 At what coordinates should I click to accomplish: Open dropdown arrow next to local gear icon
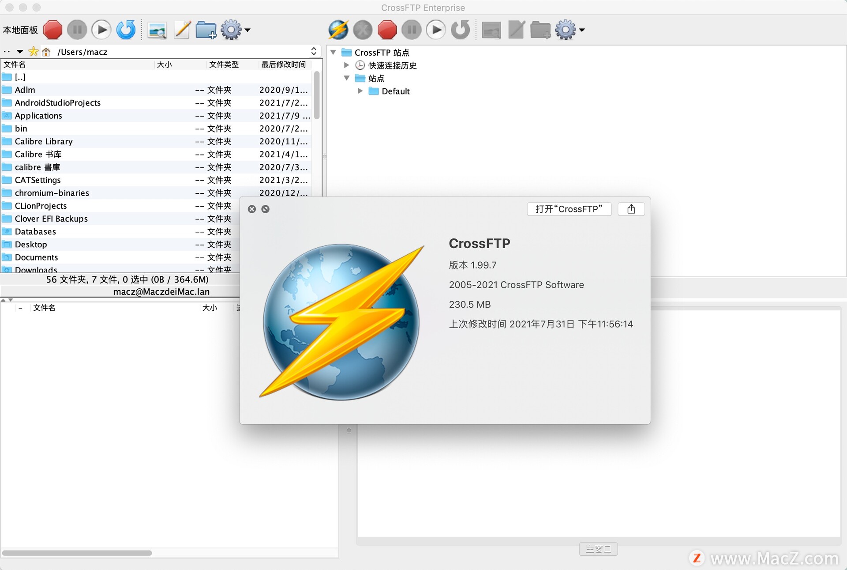[247, 30]
